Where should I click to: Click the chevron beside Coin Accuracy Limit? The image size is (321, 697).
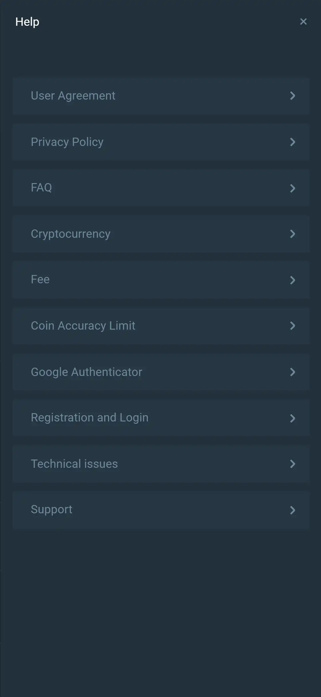[x=292, y=326]
